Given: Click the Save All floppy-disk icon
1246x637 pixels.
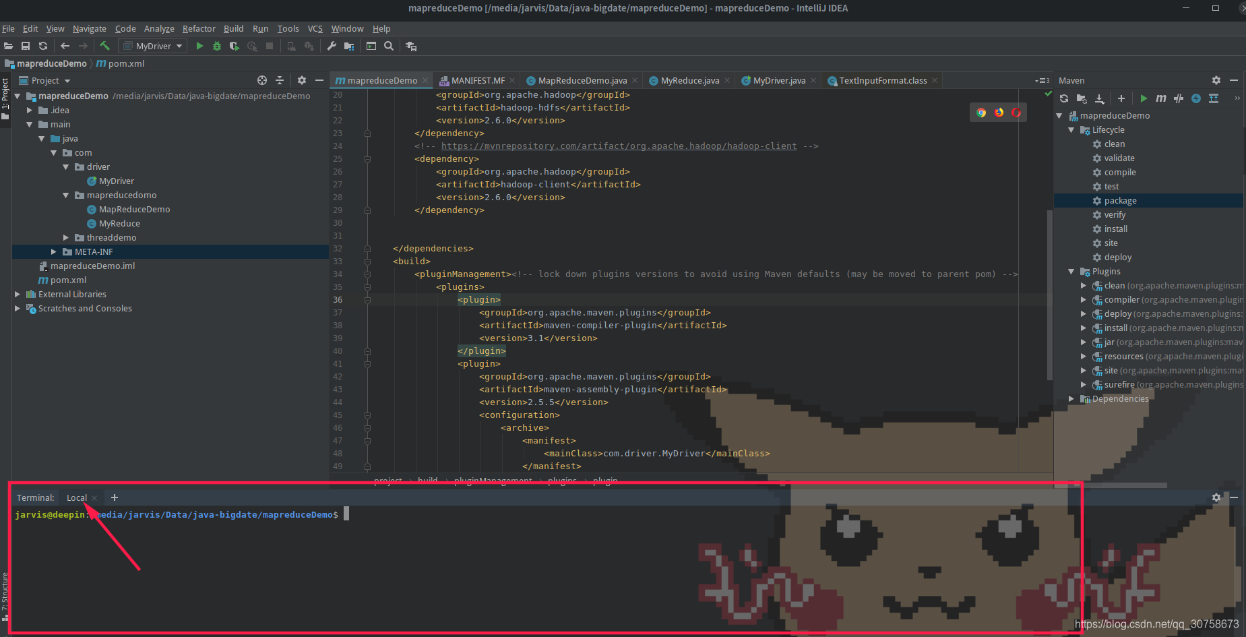Looking at the screenshot, I should (x=26, y=46).
